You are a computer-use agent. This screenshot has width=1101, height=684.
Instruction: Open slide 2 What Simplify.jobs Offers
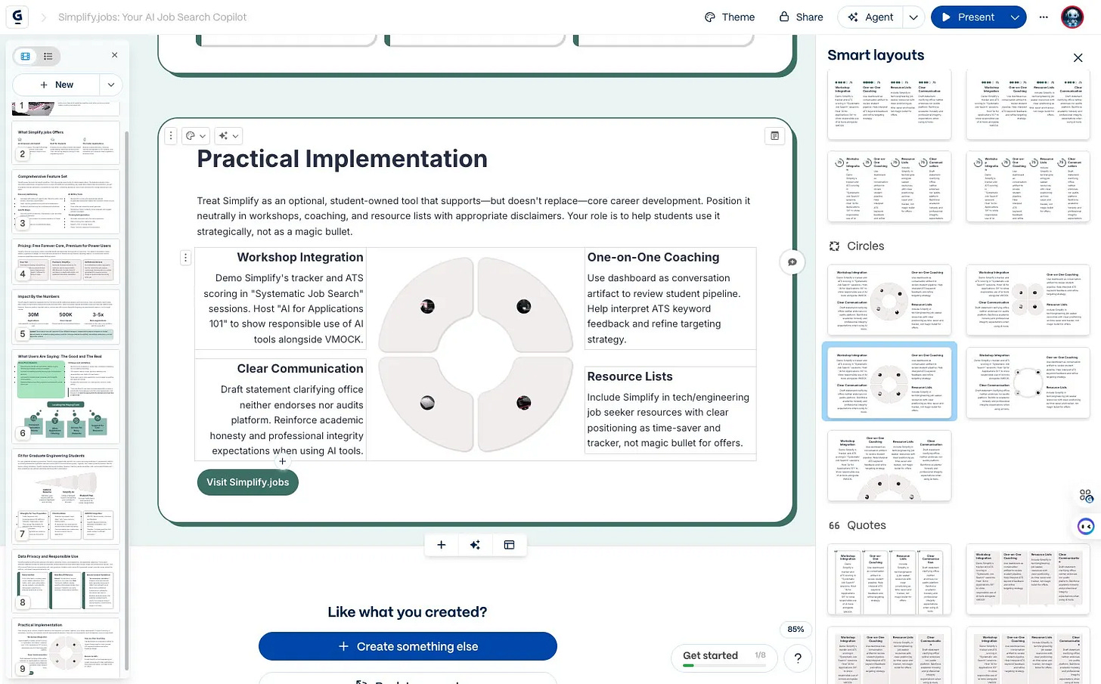point(66,144)
